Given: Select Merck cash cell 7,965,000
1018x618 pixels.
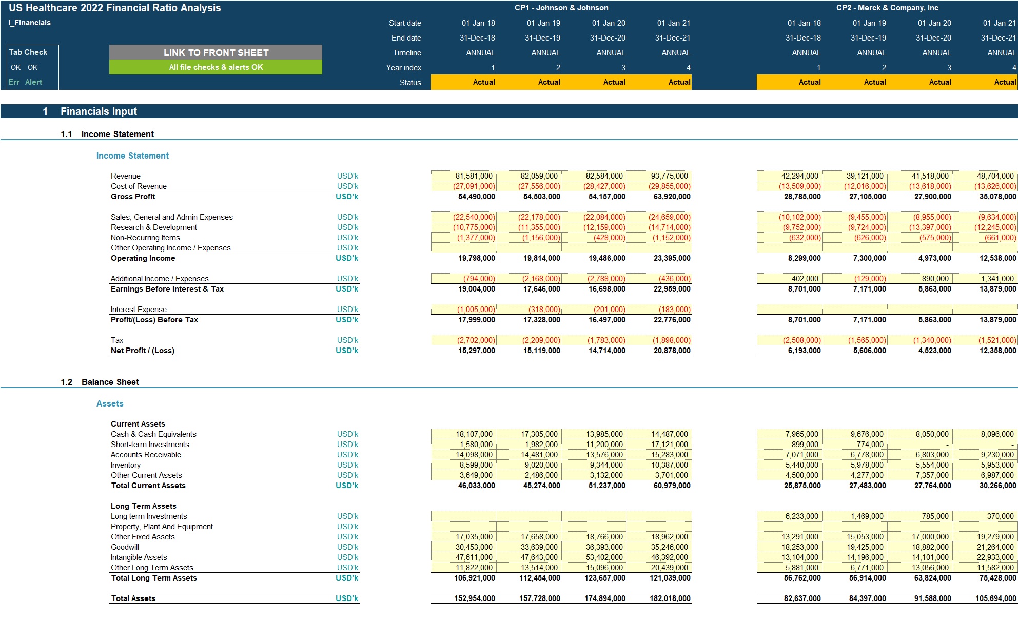Looking at the screenshot, I should point(790,434).
